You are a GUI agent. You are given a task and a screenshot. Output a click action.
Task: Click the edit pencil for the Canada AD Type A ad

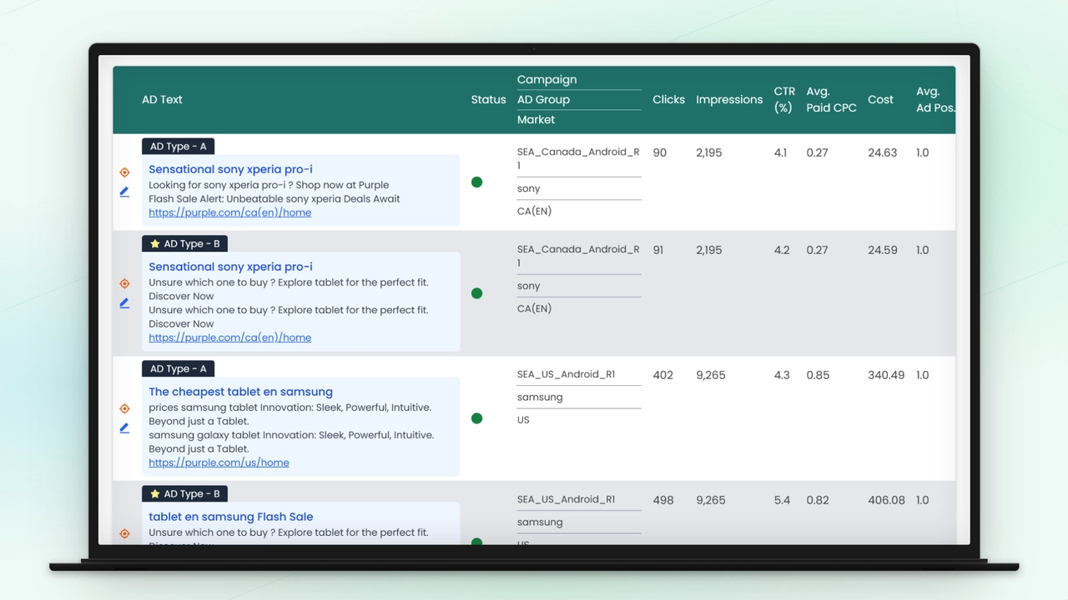pos(124,192)
